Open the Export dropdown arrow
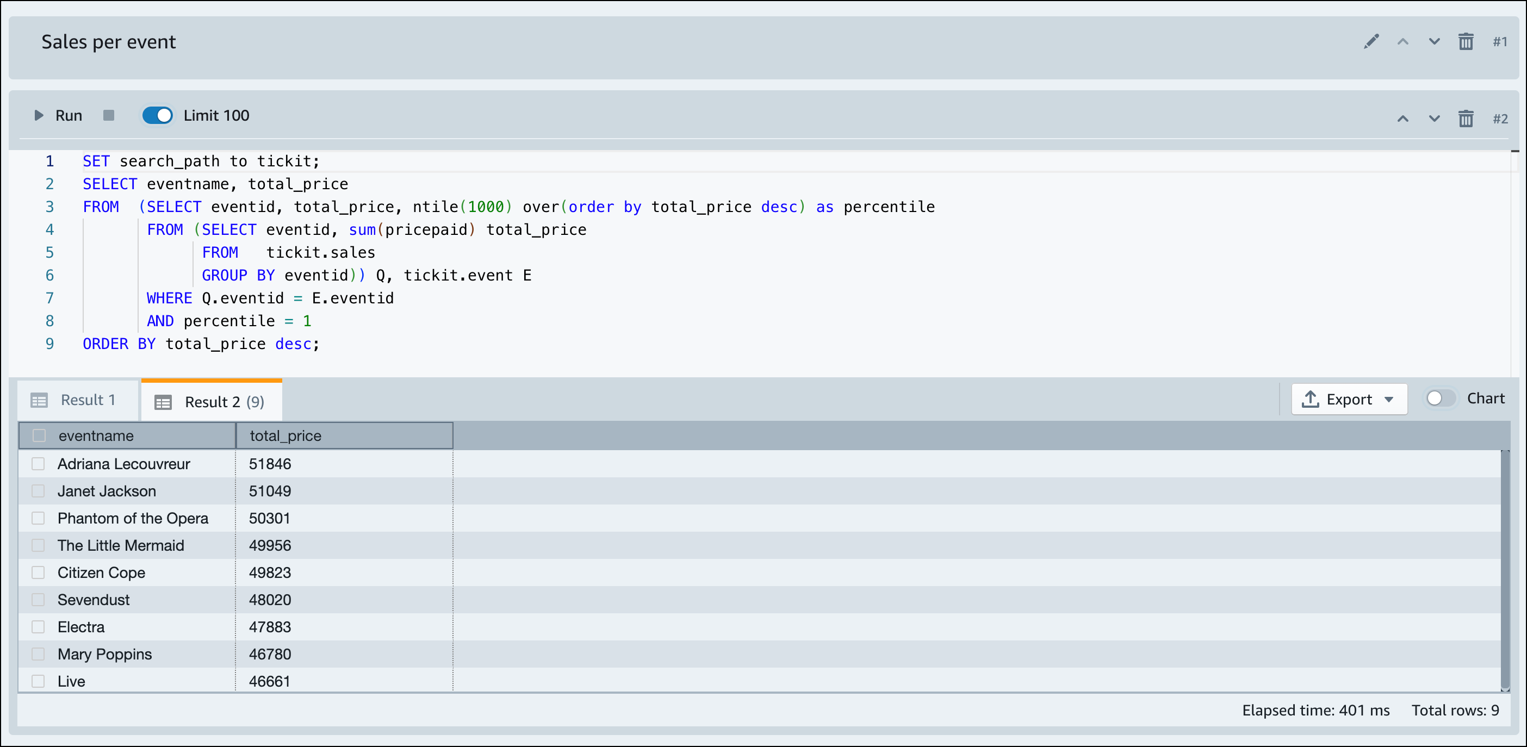1527x747 pixels. click(x=1391, y=399)
